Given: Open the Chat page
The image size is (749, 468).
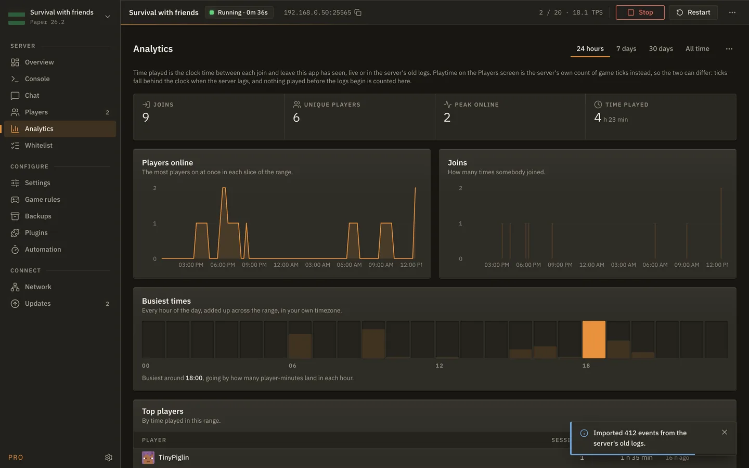Looking at the screenshot, I should point(60,96).
